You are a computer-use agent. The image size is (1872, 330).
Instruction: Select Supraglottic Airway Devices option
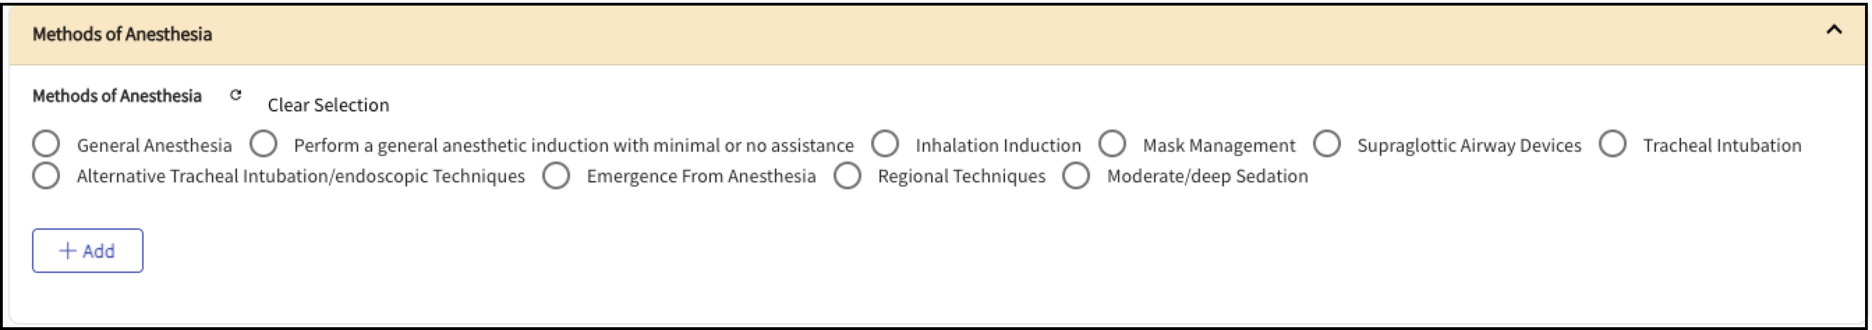coord(1326,143)
